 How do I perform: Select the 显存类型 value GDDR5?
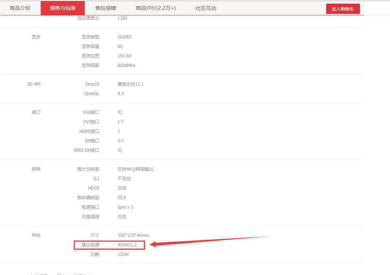click(124, 37)
